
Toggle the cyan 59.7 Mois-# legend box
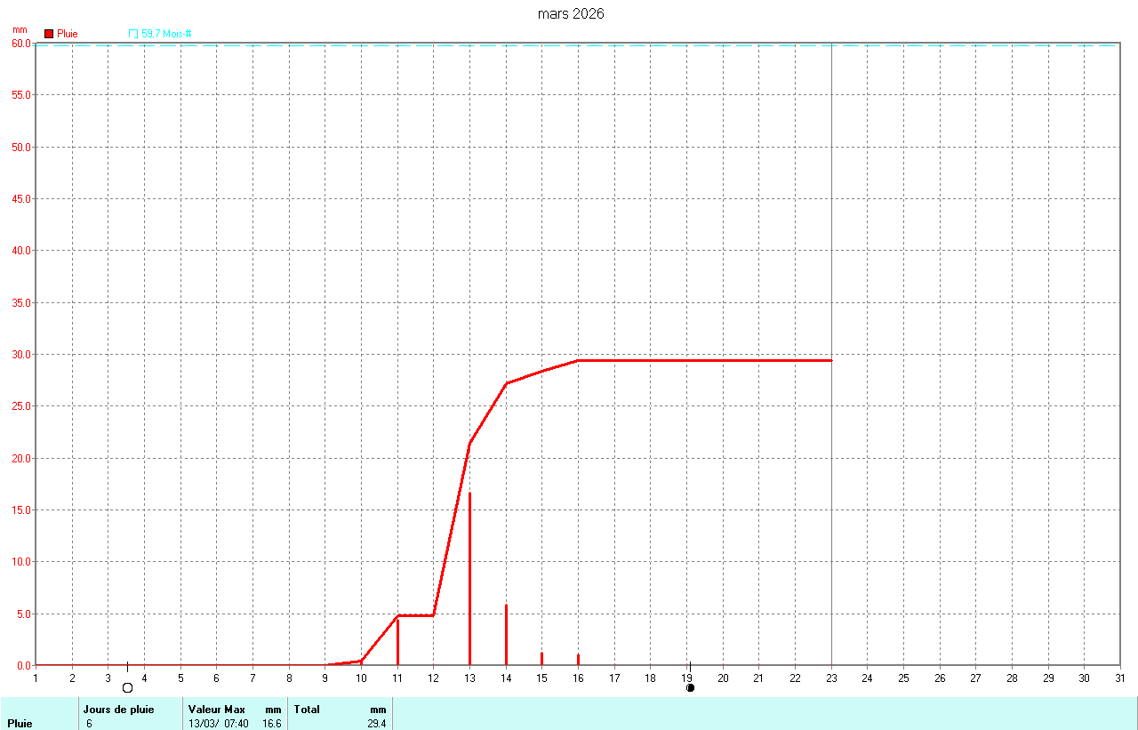[x=133, y=34]
